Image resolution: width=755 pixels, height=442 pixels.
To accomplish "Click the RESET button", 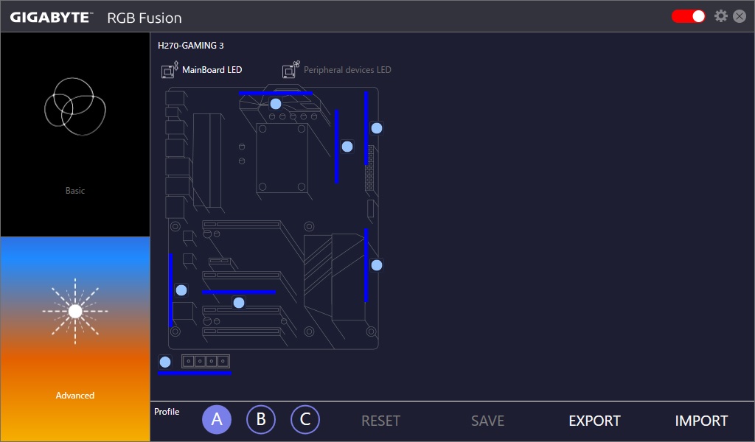I will click(380, 421).
